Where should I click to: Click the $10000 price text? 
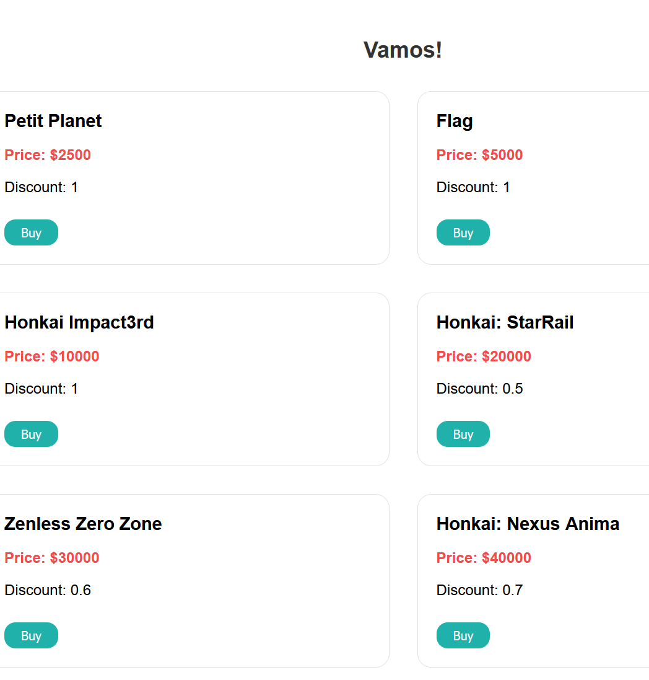[x=51, y=356]
